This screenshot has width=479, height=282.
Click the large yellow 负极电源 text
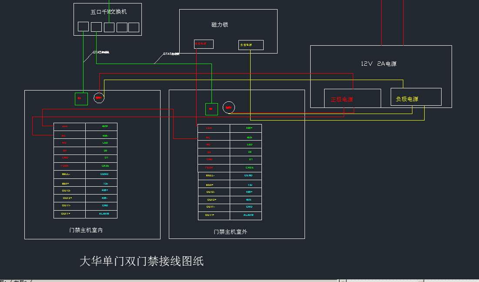407,99
